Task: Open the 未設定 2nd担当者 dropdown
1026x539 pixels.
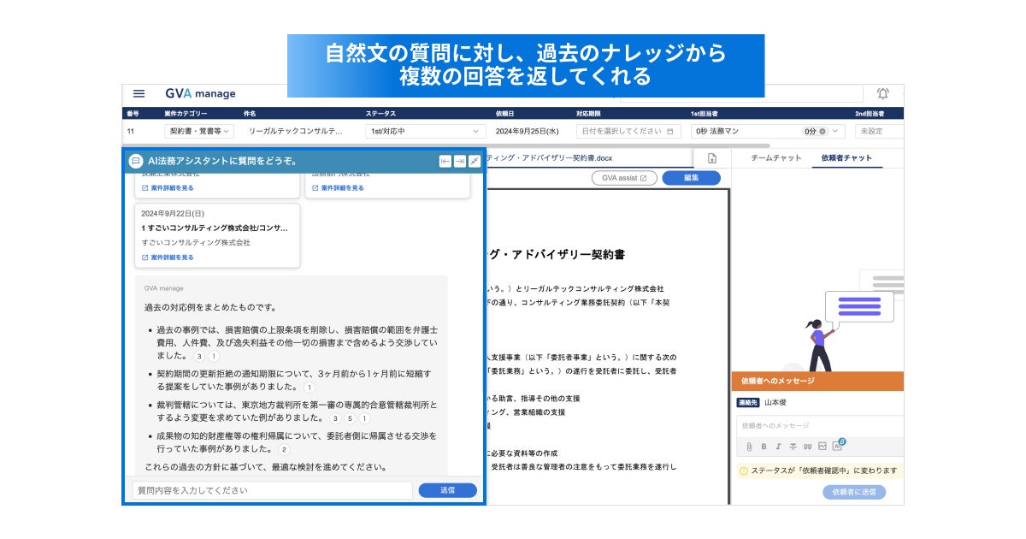Action: point(879,131)
